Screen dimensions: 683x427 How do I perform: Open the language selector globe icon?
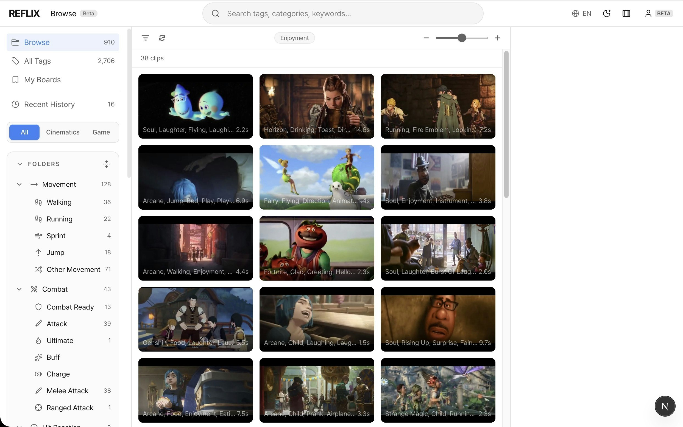point(576,13)
